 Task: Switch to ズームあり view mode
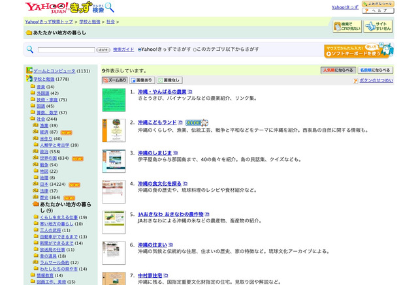115,80
